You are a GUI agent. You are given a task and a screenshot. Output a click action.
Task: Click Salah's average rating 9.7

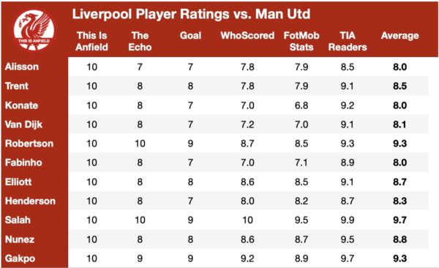pyautogui.click(x=399, y=220)
